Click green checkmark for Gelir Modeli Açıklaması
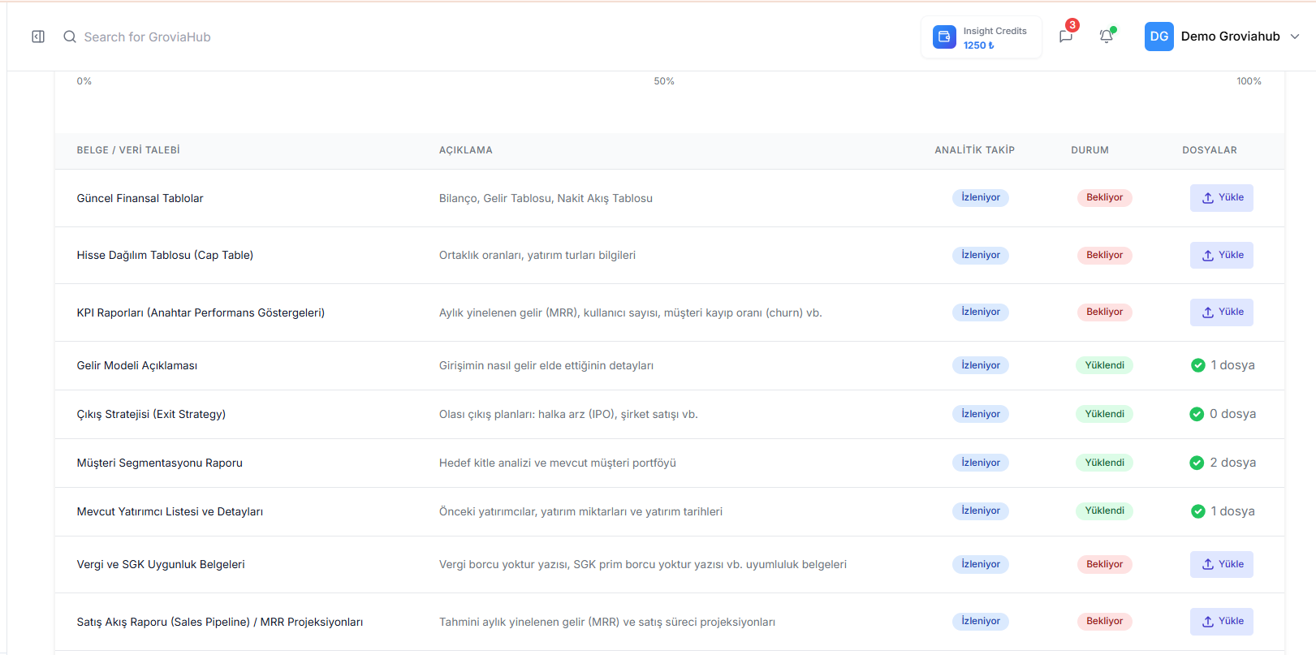This screenshot has height=655, width=1316. click(1197, 365)
